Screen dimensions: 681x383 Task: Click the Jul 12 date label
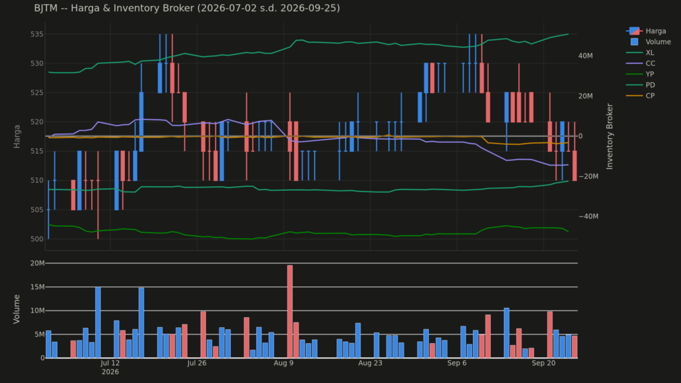pyautogui.click(x=110, y=363)
